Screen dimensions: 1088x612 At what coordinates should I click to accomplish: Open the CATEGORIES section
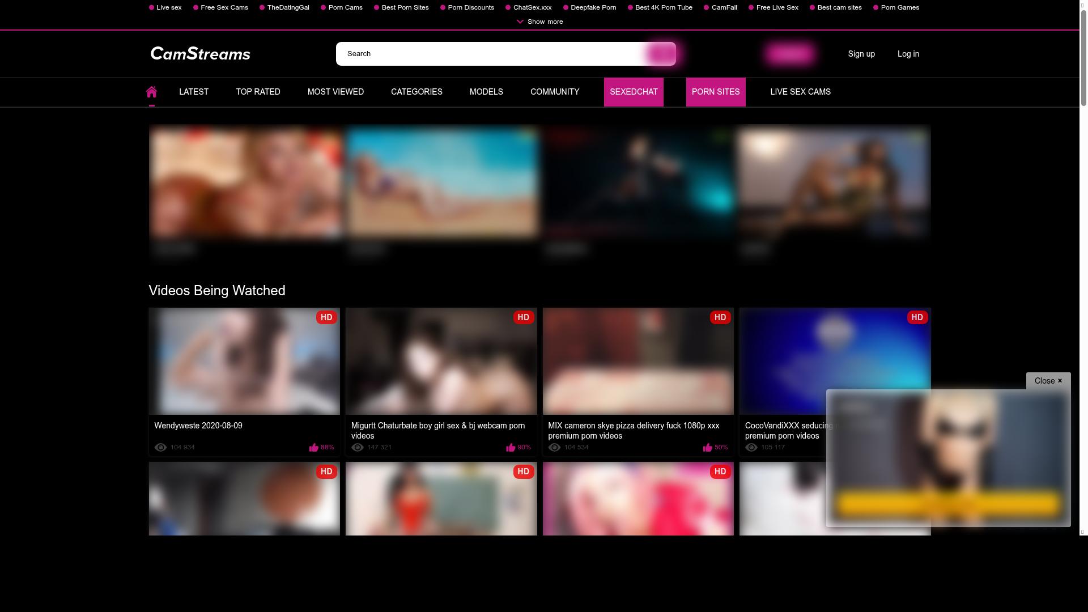coord(416,91)
